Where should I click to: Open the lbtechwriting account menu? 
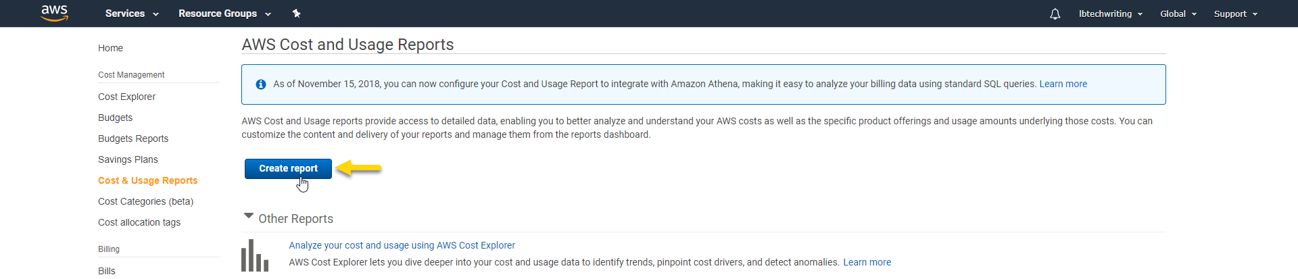click(x=1111, y=14)
